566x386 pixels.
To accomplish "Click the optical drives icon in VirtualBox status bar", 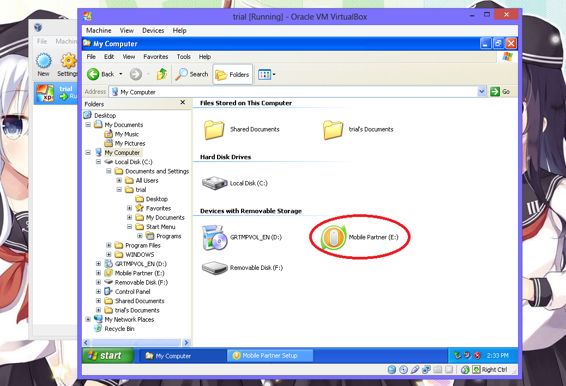I will [404, 370].
